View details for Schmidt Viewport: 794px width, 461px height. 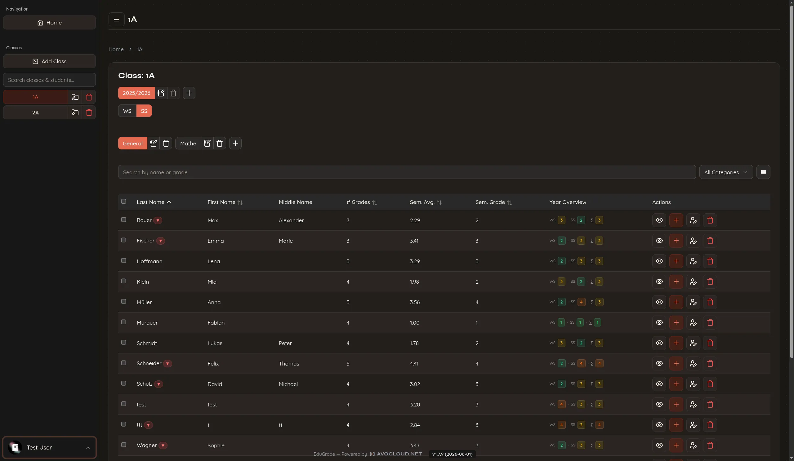(659, 343)
